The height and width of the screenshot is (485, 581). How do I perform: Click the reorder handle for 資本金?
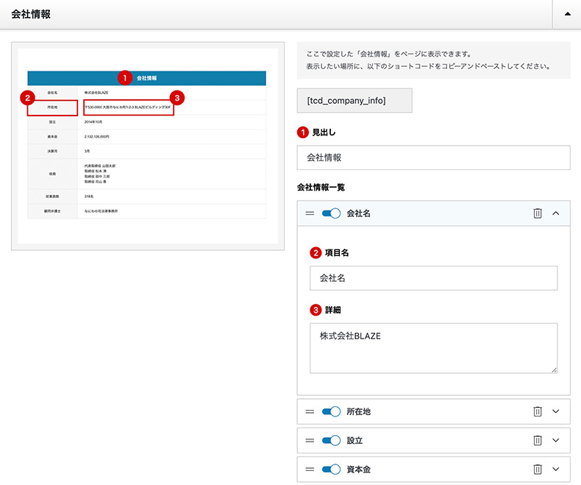click(310, 469)
